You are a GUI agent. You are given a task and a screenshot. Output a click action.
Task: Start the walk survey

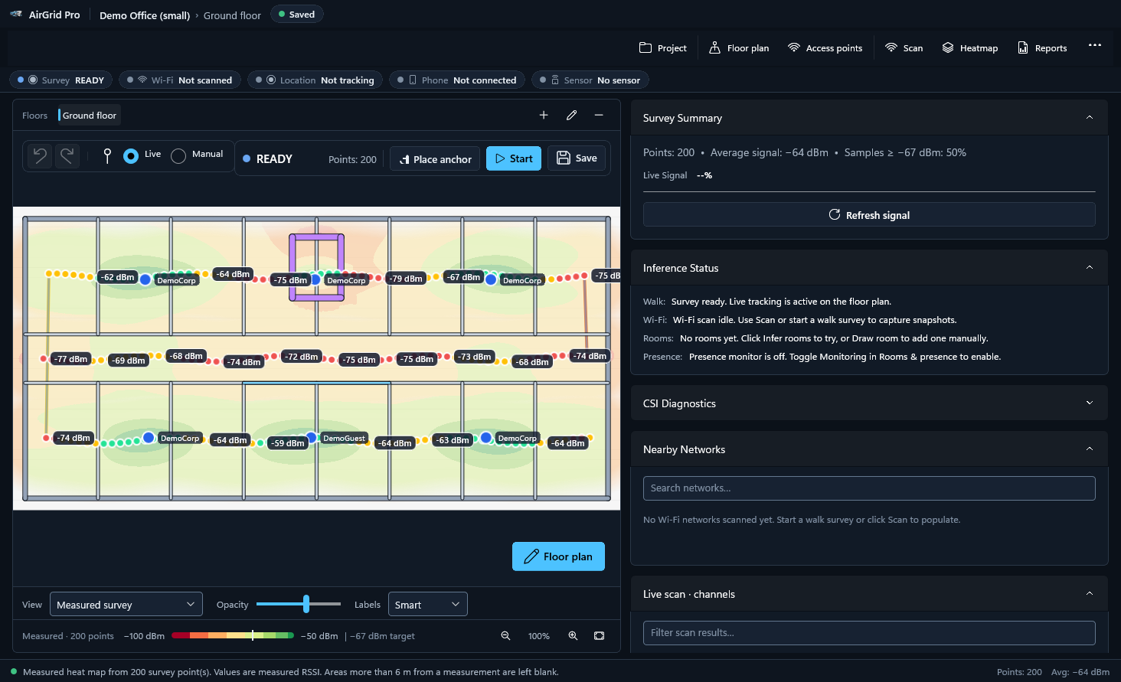514,158
